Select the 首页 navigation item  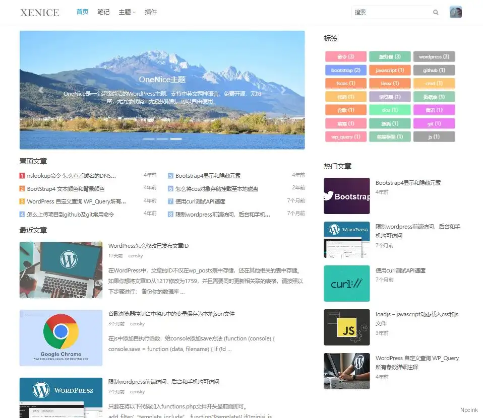82,12
